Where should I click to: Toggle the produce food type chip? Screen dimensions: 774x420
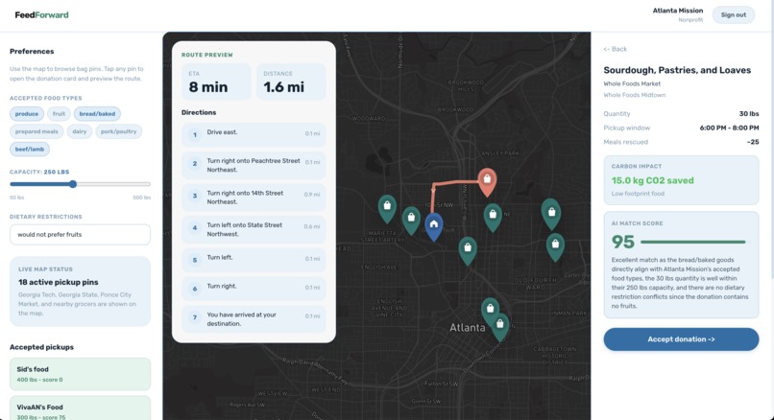pos(27,114)
